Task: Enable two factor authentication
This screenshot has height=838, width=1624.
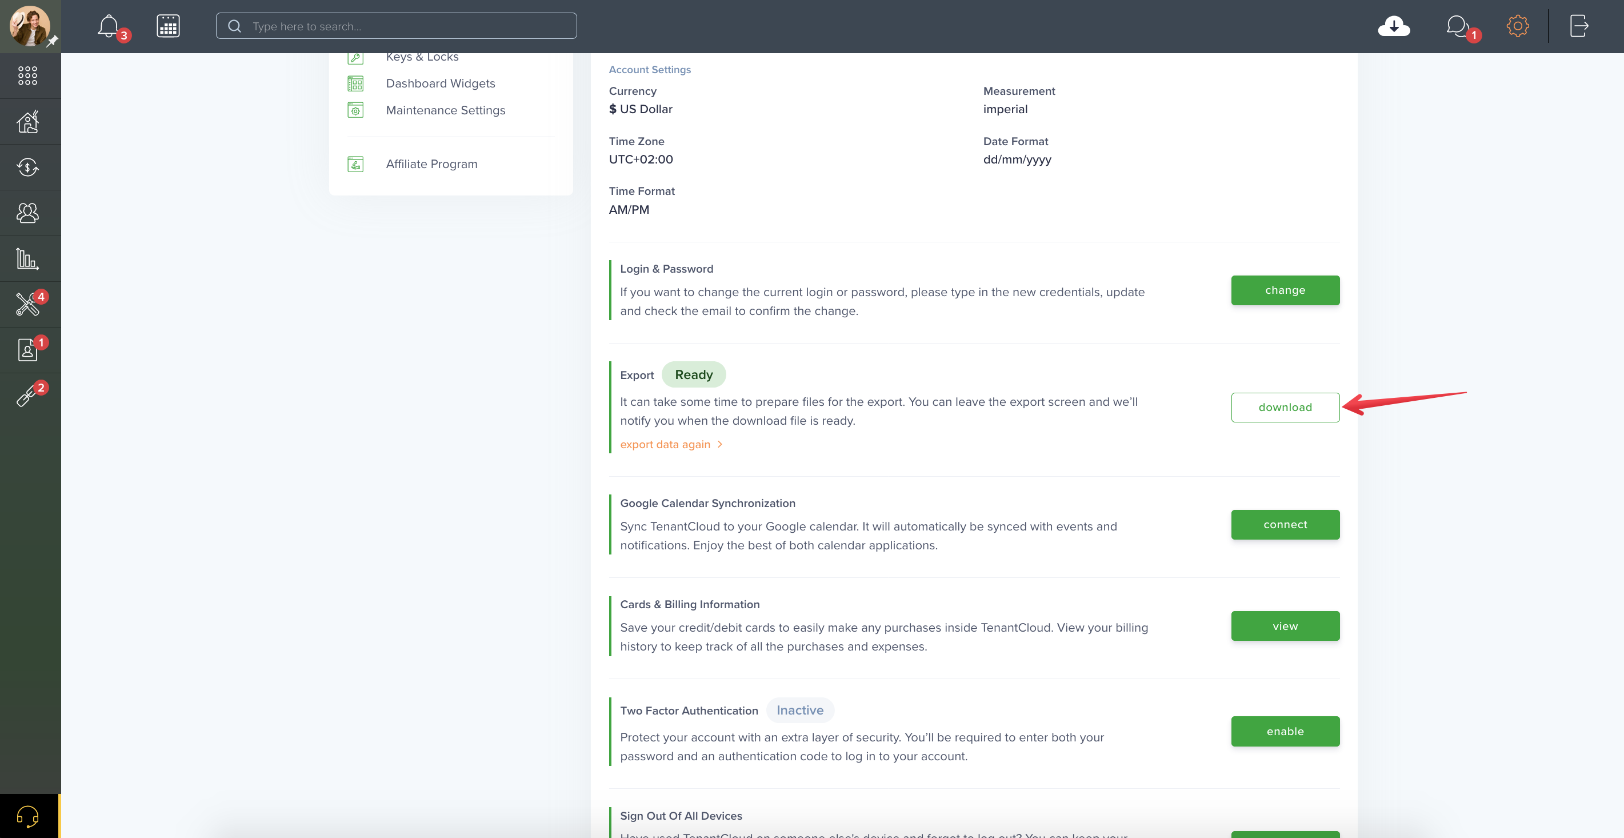Action: (x=1285, y=732)
